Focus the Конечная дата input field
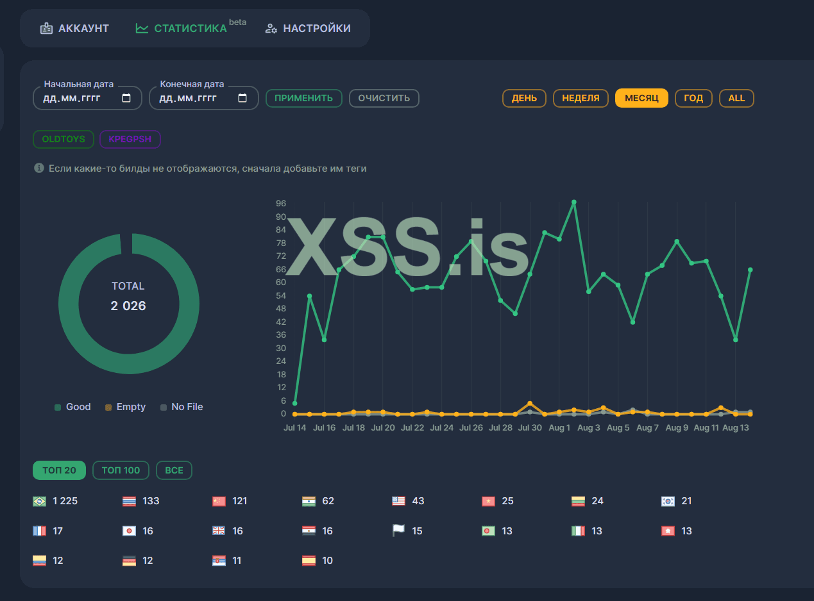Image resolution: width=814 pixels, height=601 pixels. tap(203, 98)
